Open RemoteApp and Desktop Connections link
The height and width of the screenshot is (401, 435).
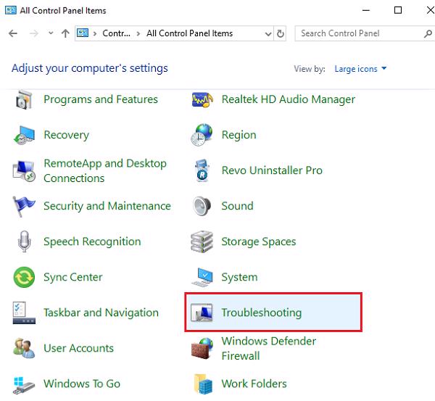tap(105, 170)
